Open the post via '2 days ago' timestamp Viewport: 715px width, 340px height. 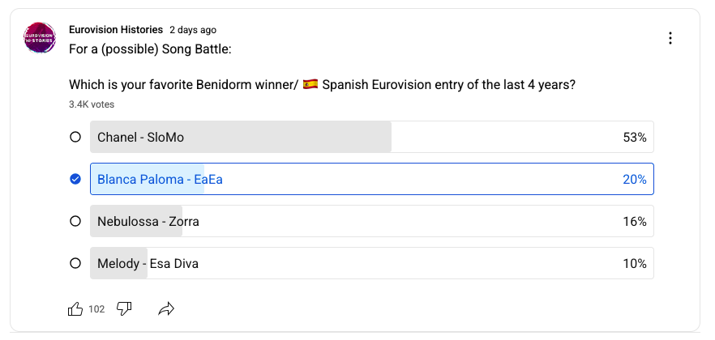pos(193,29)
